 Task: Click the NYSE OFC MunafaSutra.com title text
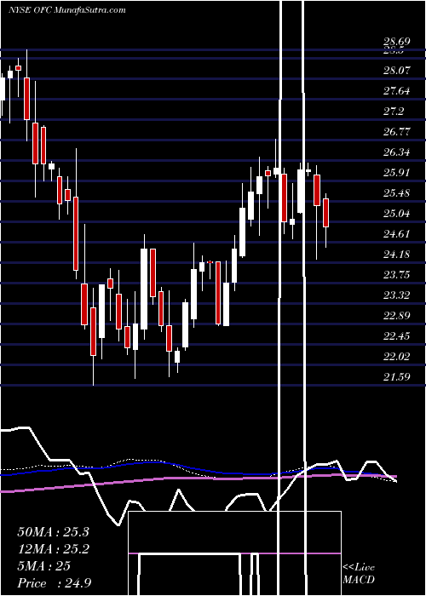(x=66, y=10)
